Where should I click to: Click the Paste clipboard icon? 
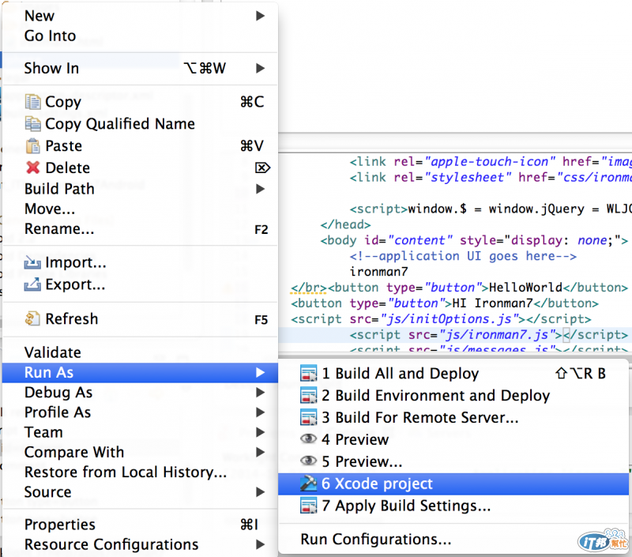click(32, 145)
